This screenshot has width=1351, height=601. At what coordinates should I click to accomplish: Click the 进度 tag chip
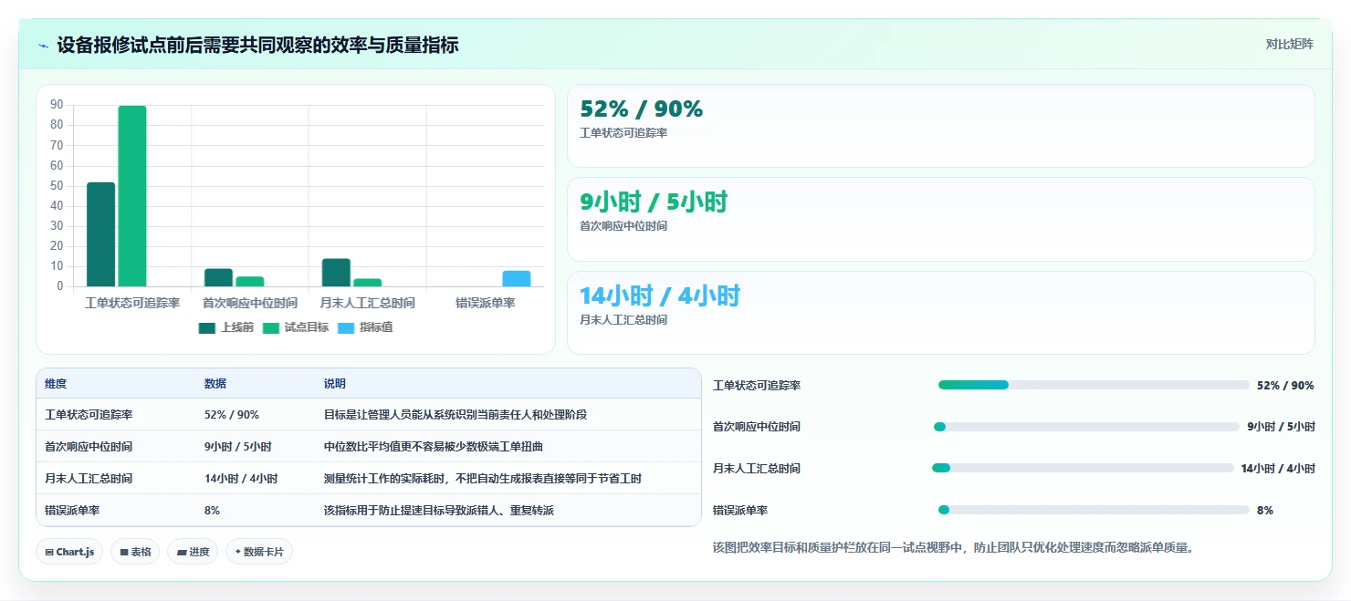pos(193,552)
